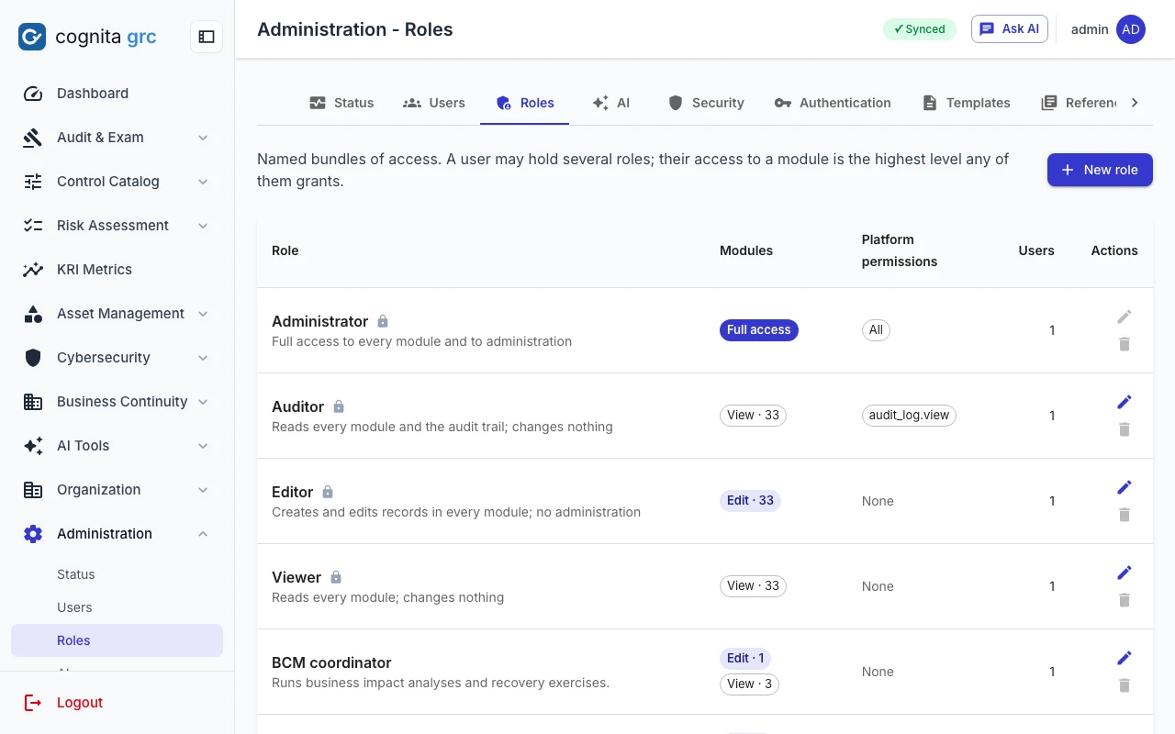This screenshot has width=1175, height=734.
Task: Expand the Audit & Exam menu
Action: 117,138
